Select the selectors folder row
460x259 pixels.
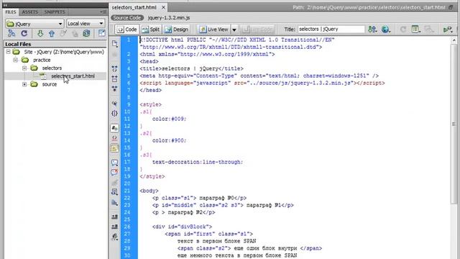pos(52,68)
